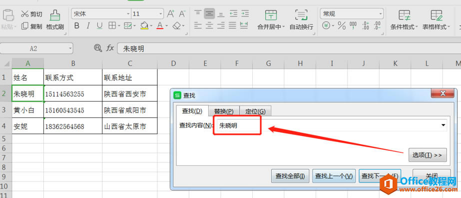461x198 pixels.
Task: Click the Merge and Center (合并居中) icon
Action: (271, 14)
